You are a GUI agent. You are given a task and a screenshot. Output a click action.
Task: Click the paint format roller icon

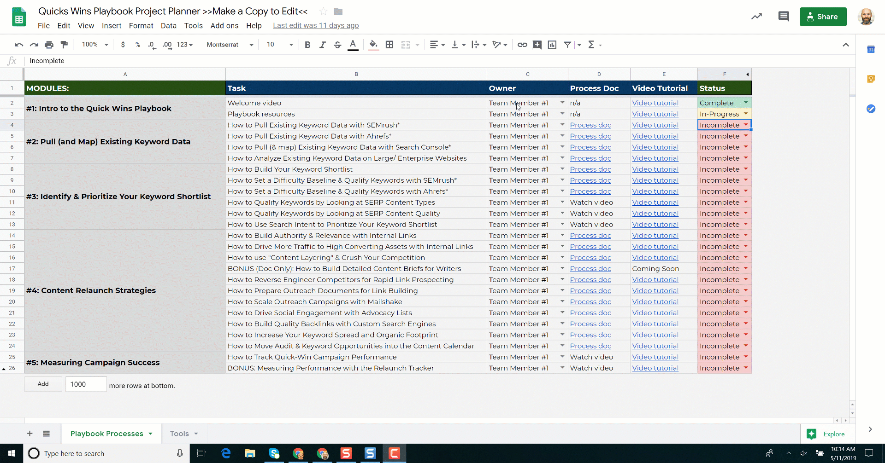click(x=64, y=45)
